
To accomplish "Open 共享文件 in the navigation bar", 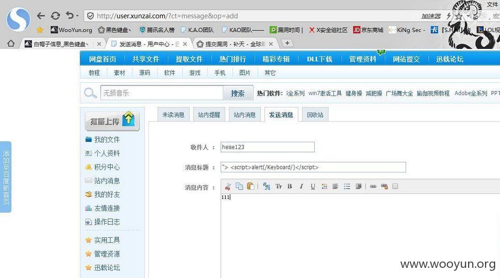I will pyautogui.click(x=146, y=59).
